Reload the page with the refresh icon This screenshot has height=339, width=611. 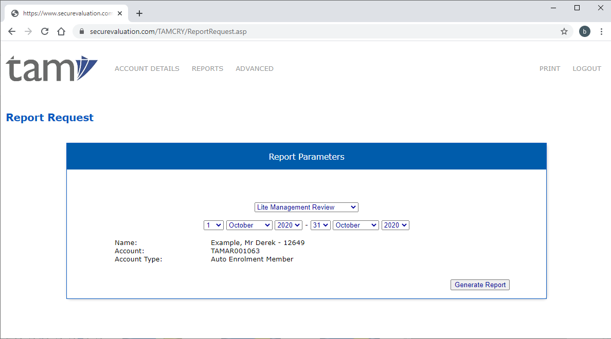tap(45, 31)
